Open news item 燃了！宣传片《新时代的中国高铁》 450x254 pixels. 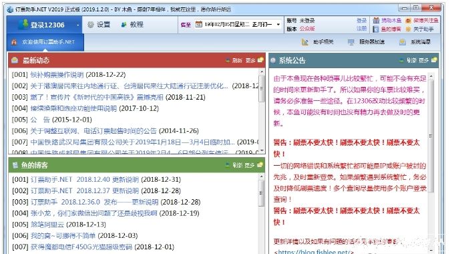97,97
